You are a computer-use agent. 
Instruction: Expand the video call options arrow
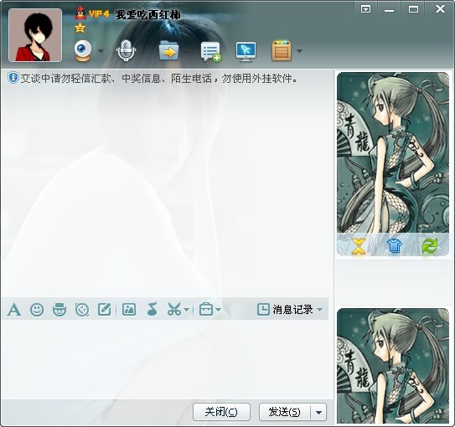click(101, 51)
